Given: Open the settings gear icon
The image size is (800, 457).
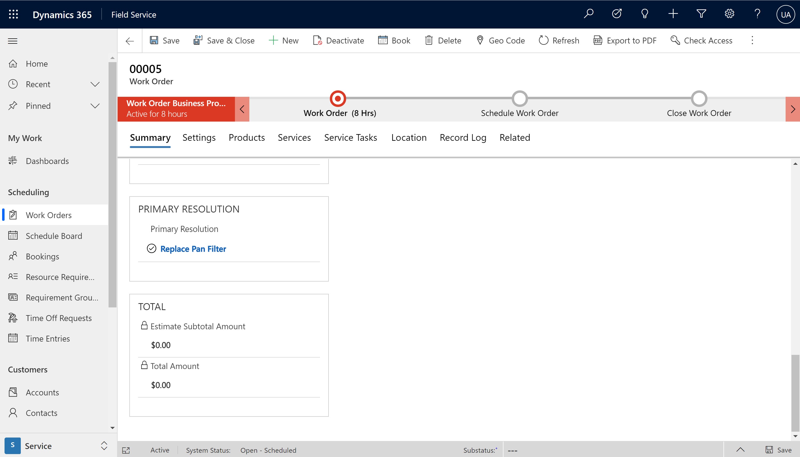Looking at the screenshot, I should click(729, 14).
